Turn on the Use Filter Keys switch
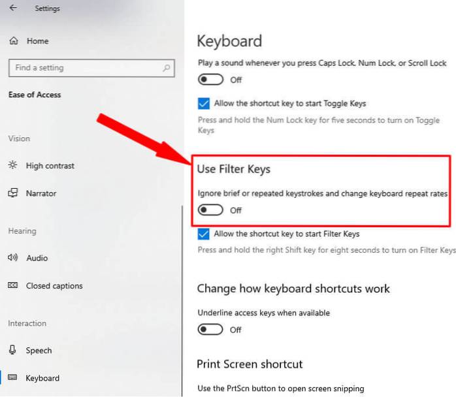 210,210
